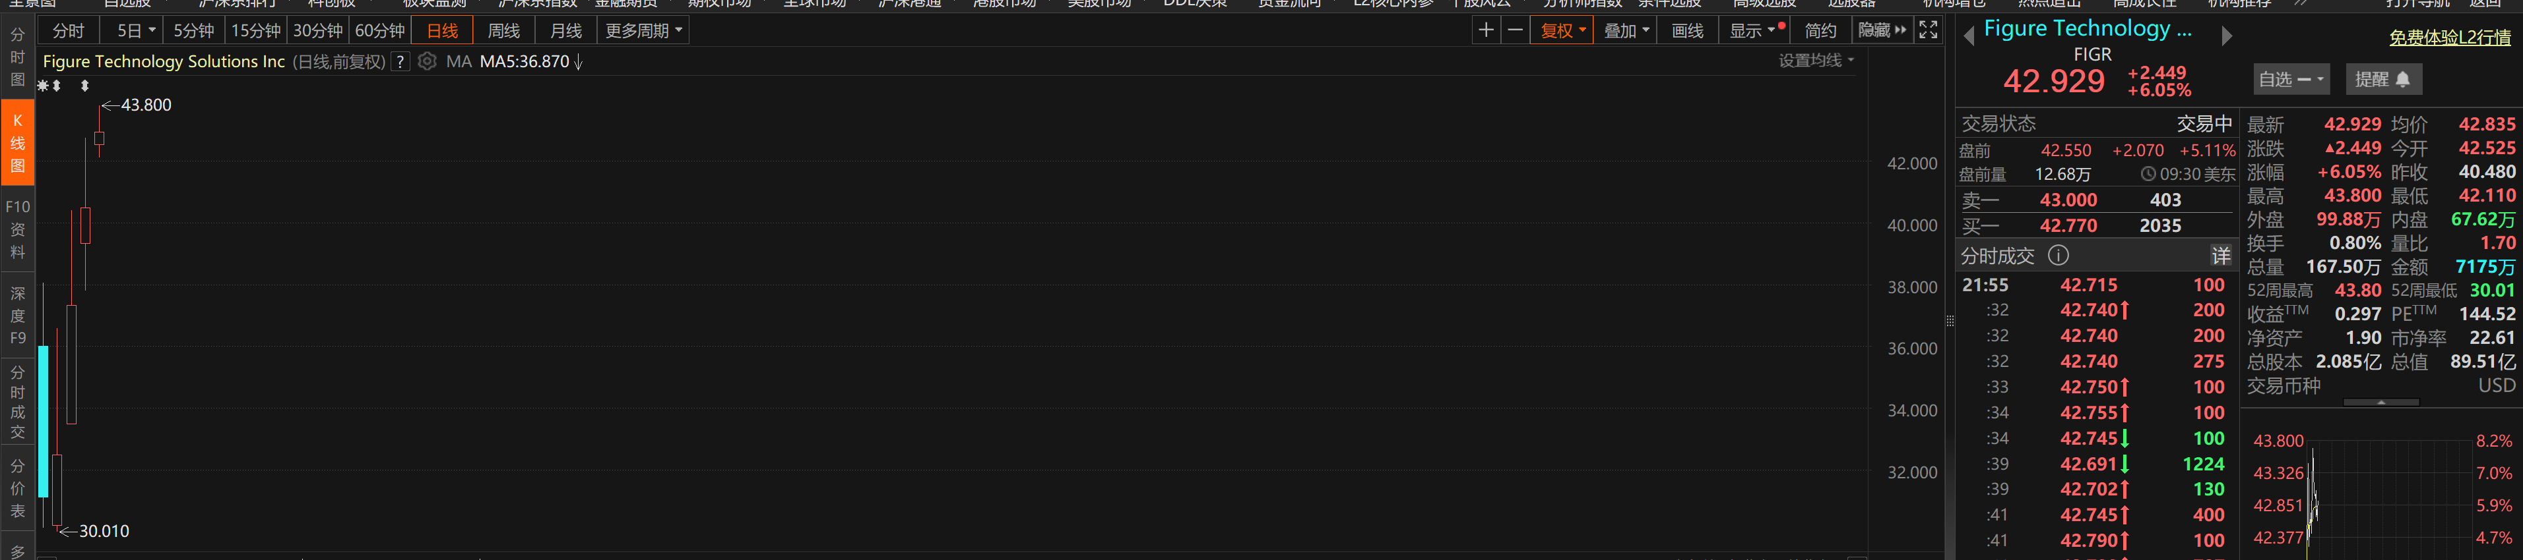The height and width of the screenshot is (560, 2523).
Task: Open the question mark help box
Action: click(400, 61)
